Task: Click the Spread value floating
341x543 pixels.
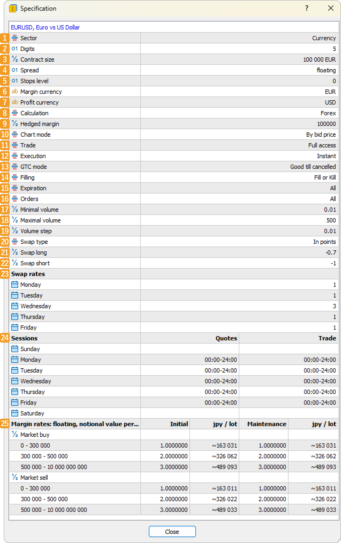Action: tap(326, 70)
